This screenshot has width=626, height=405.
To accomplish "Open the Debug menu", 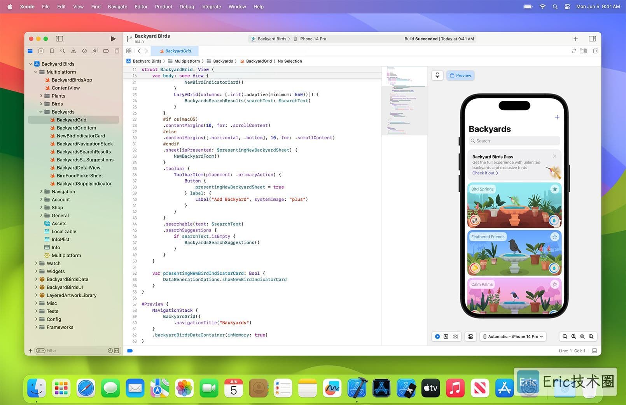I will [x=187, y=7].
